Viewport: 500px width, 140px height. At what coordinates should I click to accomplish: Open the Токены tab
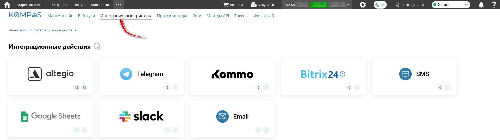pos(241,16)
